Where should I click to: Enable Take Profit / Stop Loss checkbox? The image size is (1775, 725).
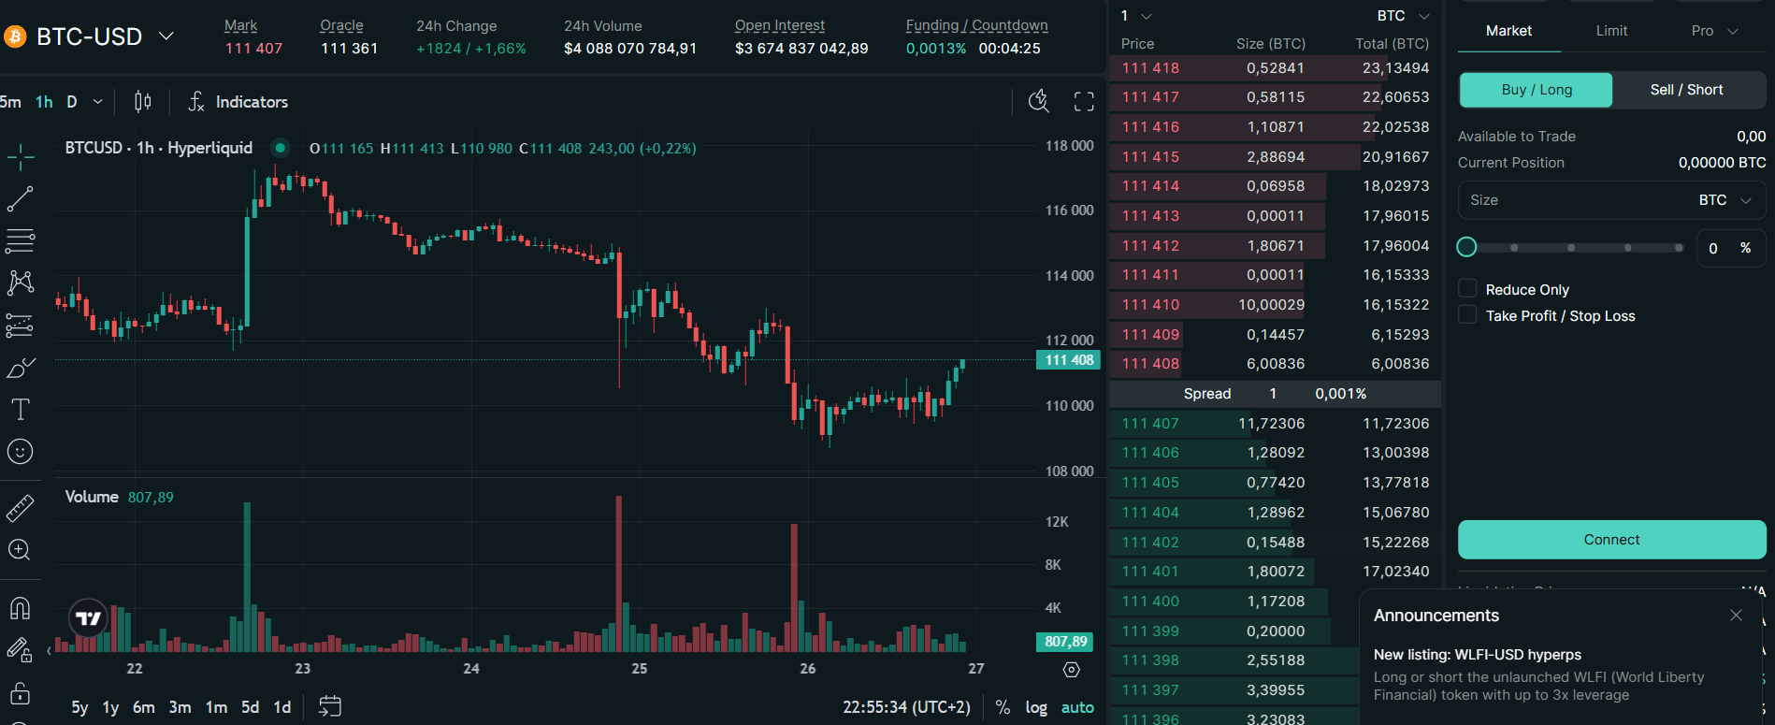[1468, 315]
